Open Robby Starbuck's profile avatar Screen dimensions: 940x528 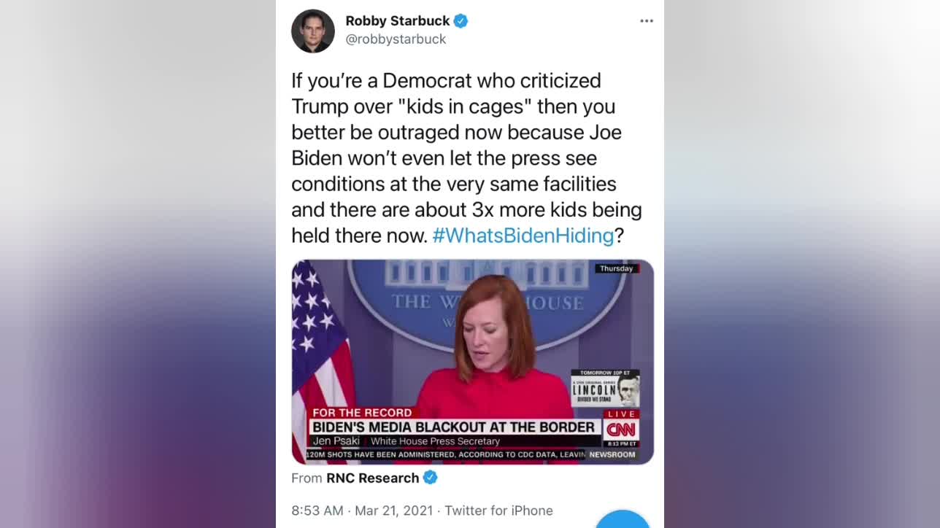(313, 31)
